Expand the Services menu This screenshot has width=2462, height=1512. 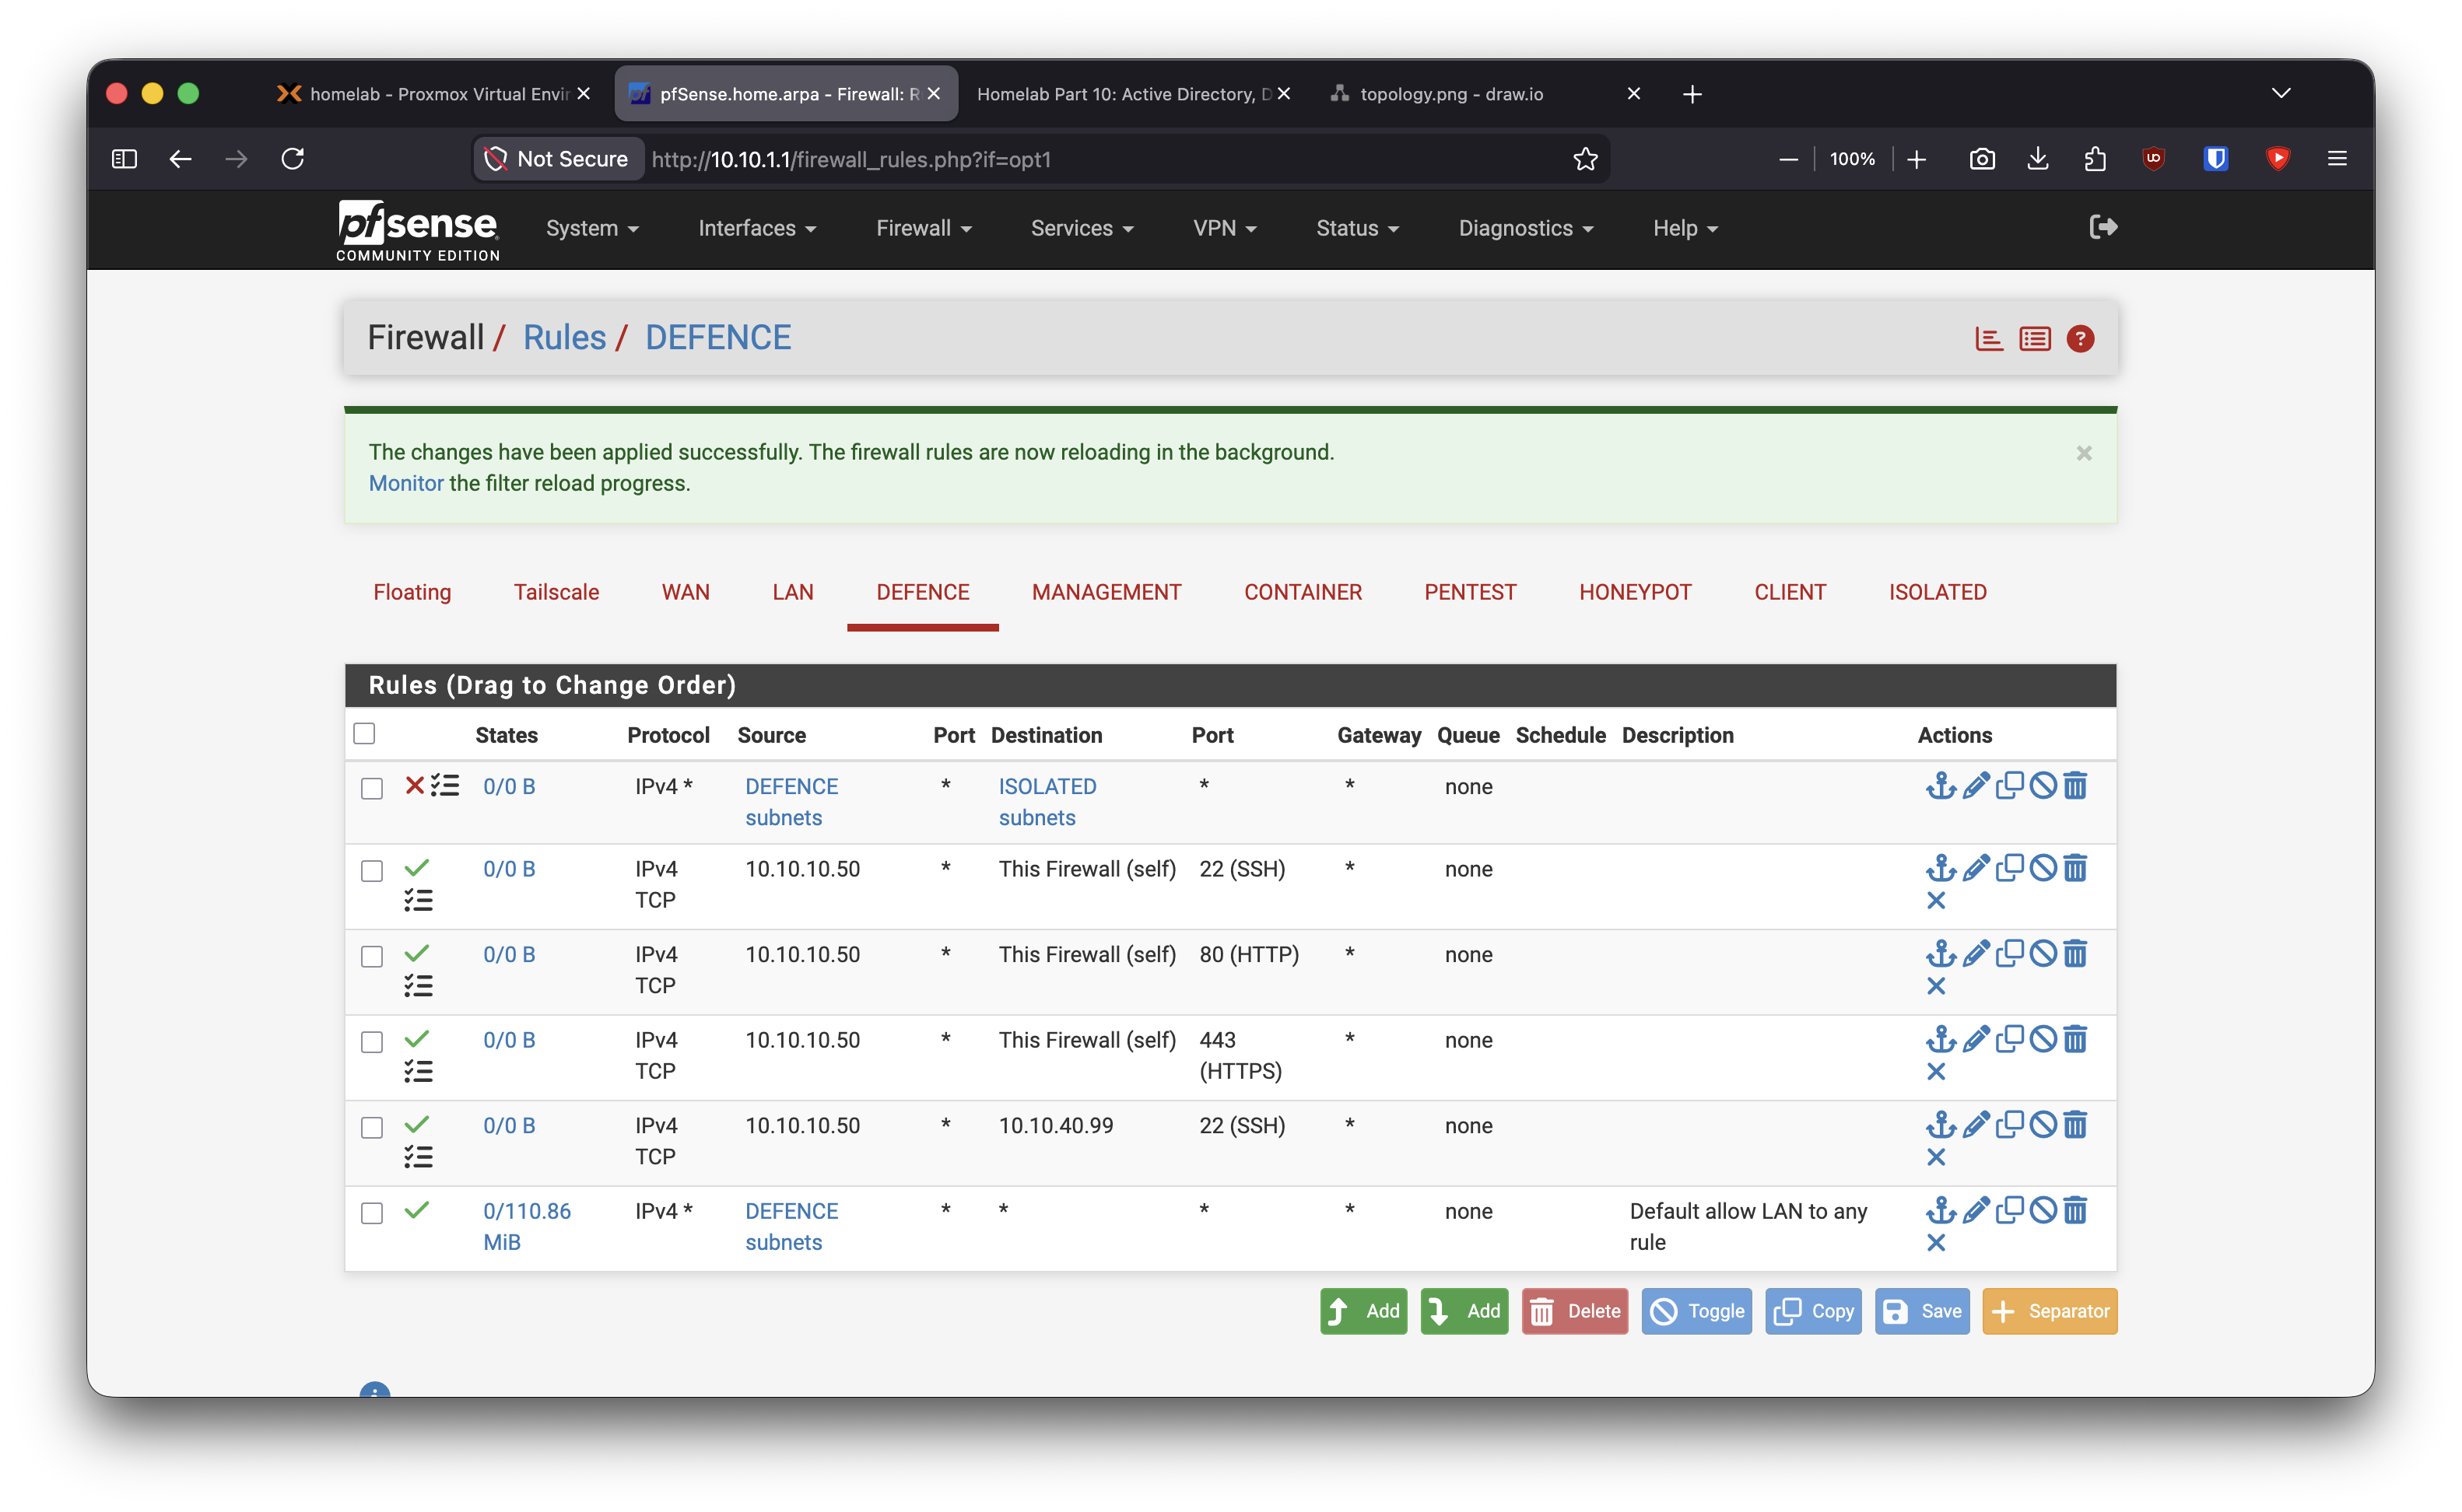[x=1082, y=228]
